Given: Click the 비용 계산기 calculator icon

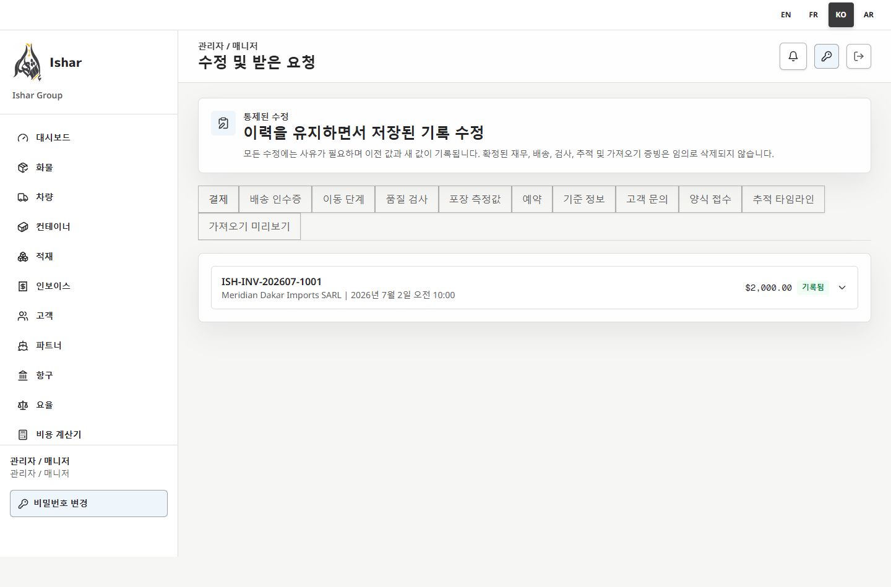Looking at the screenshot, I should [x=23, y=435].
